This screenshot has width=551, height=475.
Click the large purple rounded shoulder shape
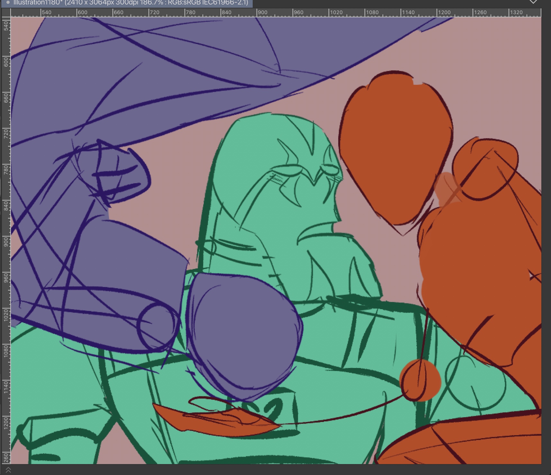(244, 334)
